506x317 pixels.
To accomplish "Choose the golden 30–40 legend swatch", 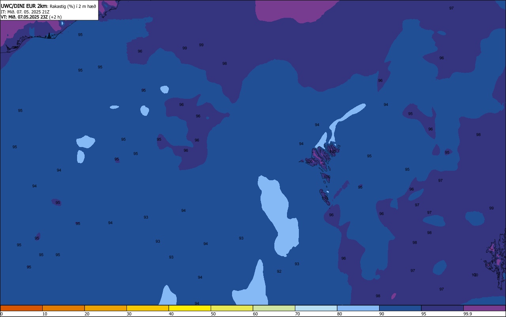I will [x=147, y=308].
